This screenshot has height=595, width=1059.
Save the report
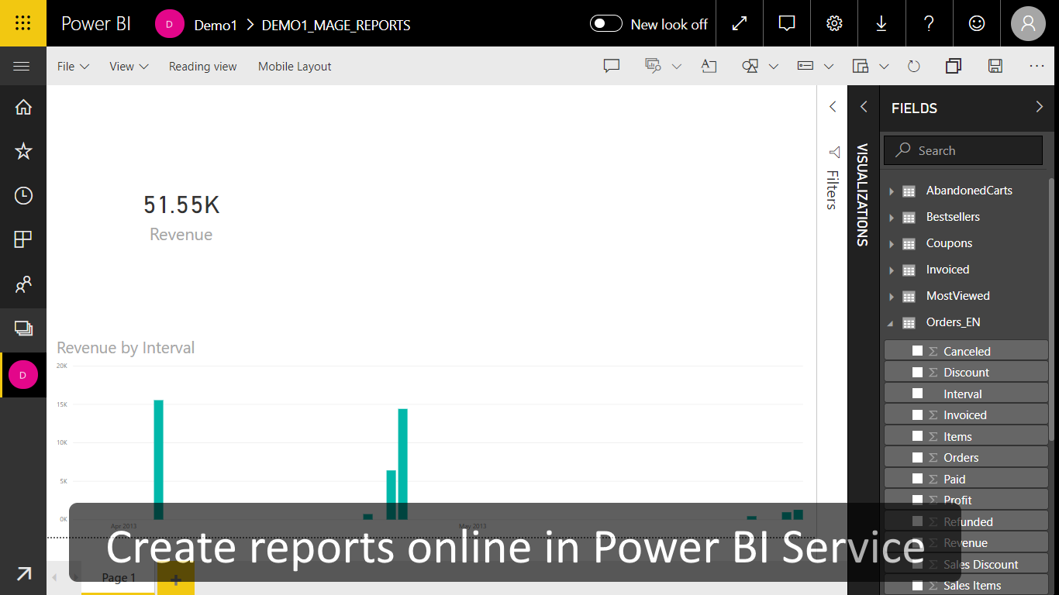pos(995,66)
